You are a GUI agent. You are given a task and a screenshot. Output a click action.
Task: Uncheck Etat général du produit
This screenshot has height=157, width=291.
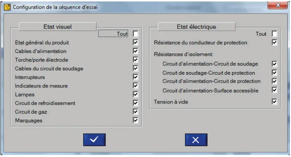(135, 42)
